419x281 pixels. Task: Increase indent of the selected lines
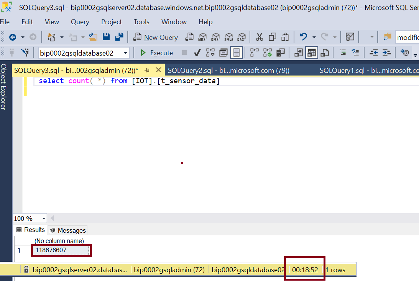pos(387,53)
